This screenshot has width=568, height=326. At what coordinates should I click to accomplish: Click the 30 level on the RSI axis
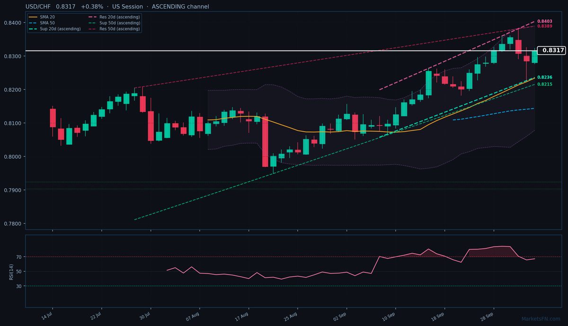click(19, 286)
